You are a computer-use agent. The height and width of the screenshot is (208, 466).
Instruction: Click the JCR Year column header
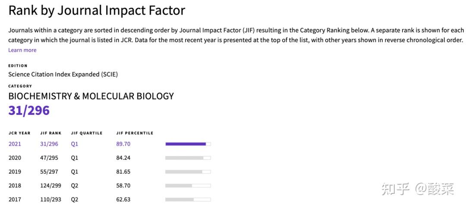coord(19,133)
